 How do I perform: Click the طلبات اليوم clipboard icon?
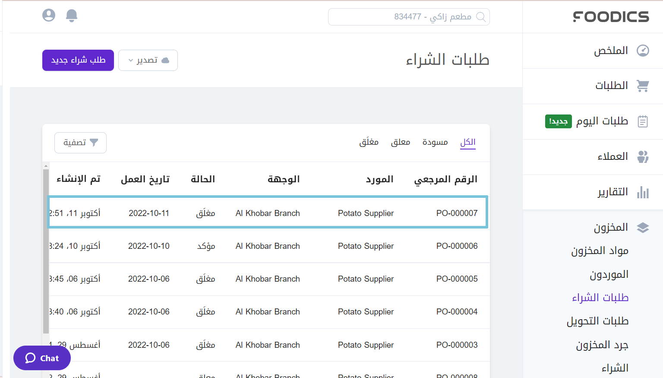(x=643, y=121)
